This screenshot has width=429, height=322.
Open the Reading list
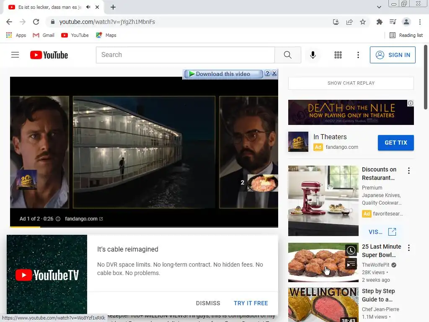pyautogui.click(x=406, y=35)
